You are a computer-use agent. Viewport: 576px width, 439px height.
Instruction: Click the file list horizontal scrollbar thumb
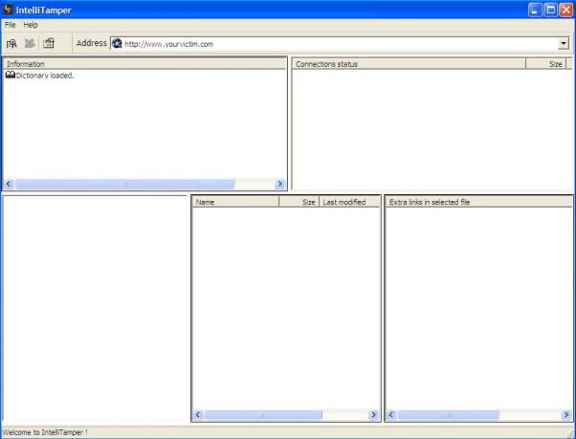(x=263, y=415)
